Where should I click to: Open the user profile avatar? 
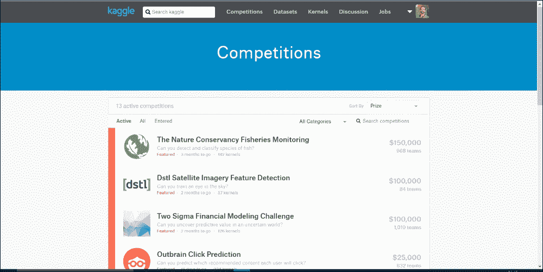click(422, 11)
